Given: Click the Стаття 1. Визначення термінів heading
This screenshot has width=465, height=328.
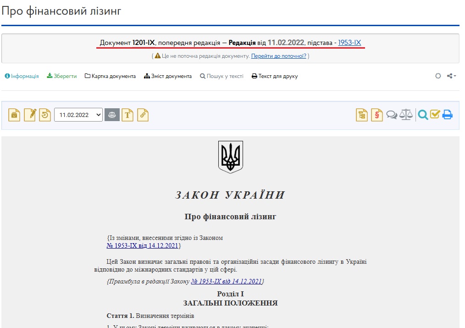Looking at the screenshot, I should 150,316.
